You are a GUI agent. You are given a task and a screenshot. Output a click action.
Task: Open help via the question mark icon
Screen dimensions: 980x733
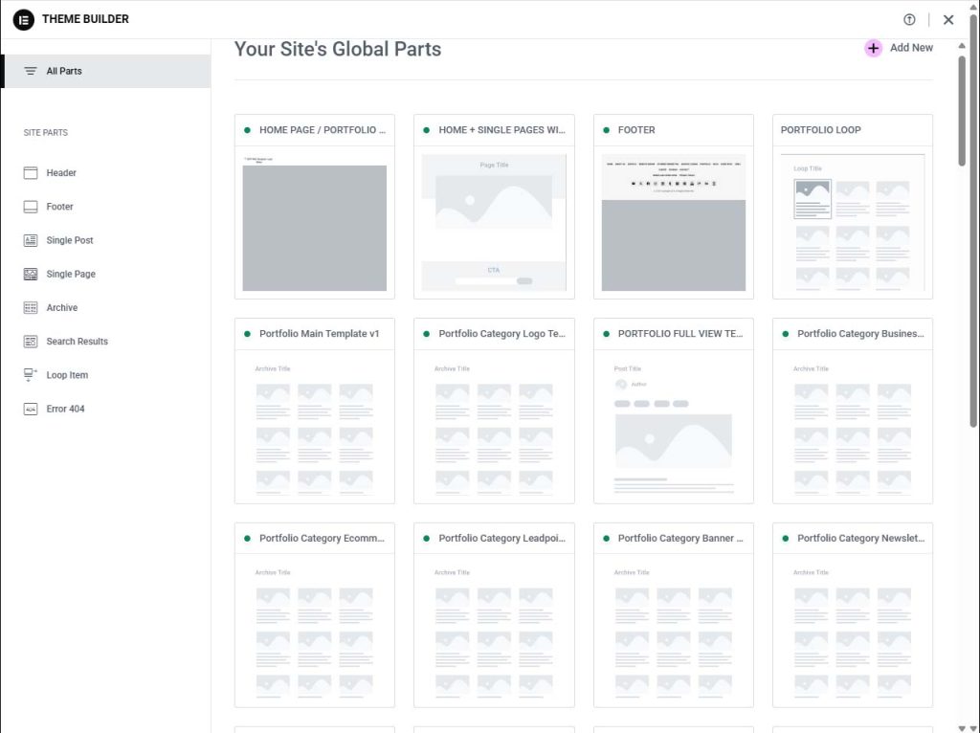pyautogui.click(x=909, y=19)
